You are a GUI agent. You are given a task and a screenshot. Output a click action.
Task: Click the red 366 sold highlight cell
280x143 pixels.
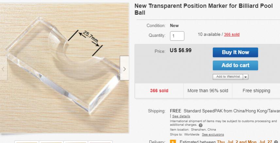[x=159, y=90]
